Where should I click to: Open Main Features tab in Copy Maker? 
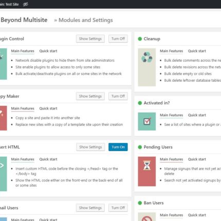tap(23, 108)
